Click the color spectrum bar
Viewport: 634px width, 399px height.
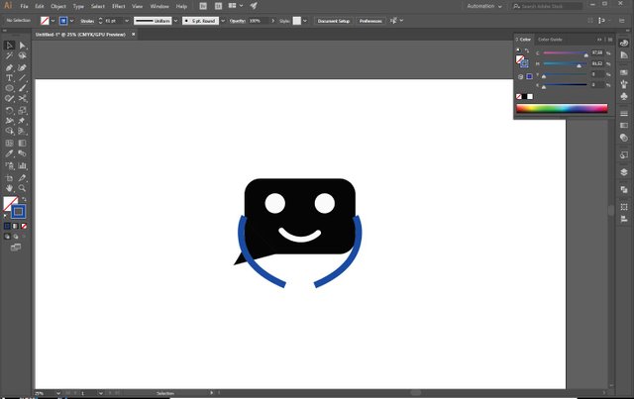562,108
